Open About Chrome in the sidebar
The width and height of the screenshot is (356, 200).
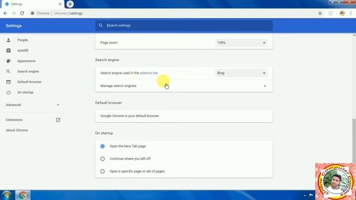pos(17,130)
